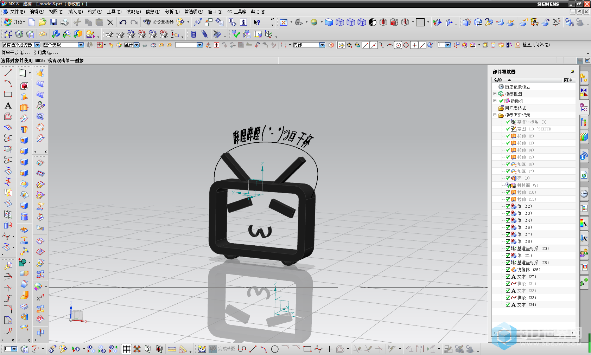Screen dimensions: 591x355
Task: Uncheck the 体 (12) feature checkbox
Action: [x=508, y=206]
